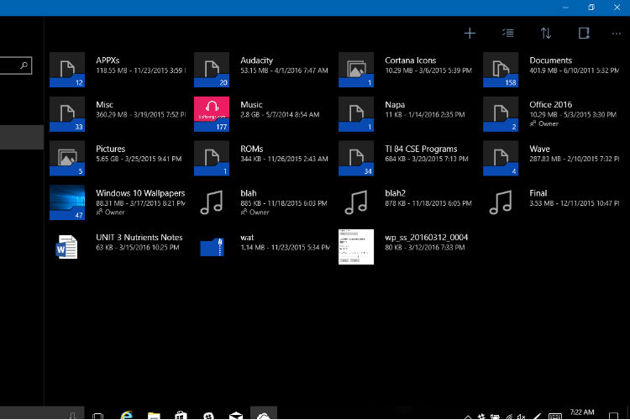Open the Final audio file
The image size is (630, 420).
[501, 202]
